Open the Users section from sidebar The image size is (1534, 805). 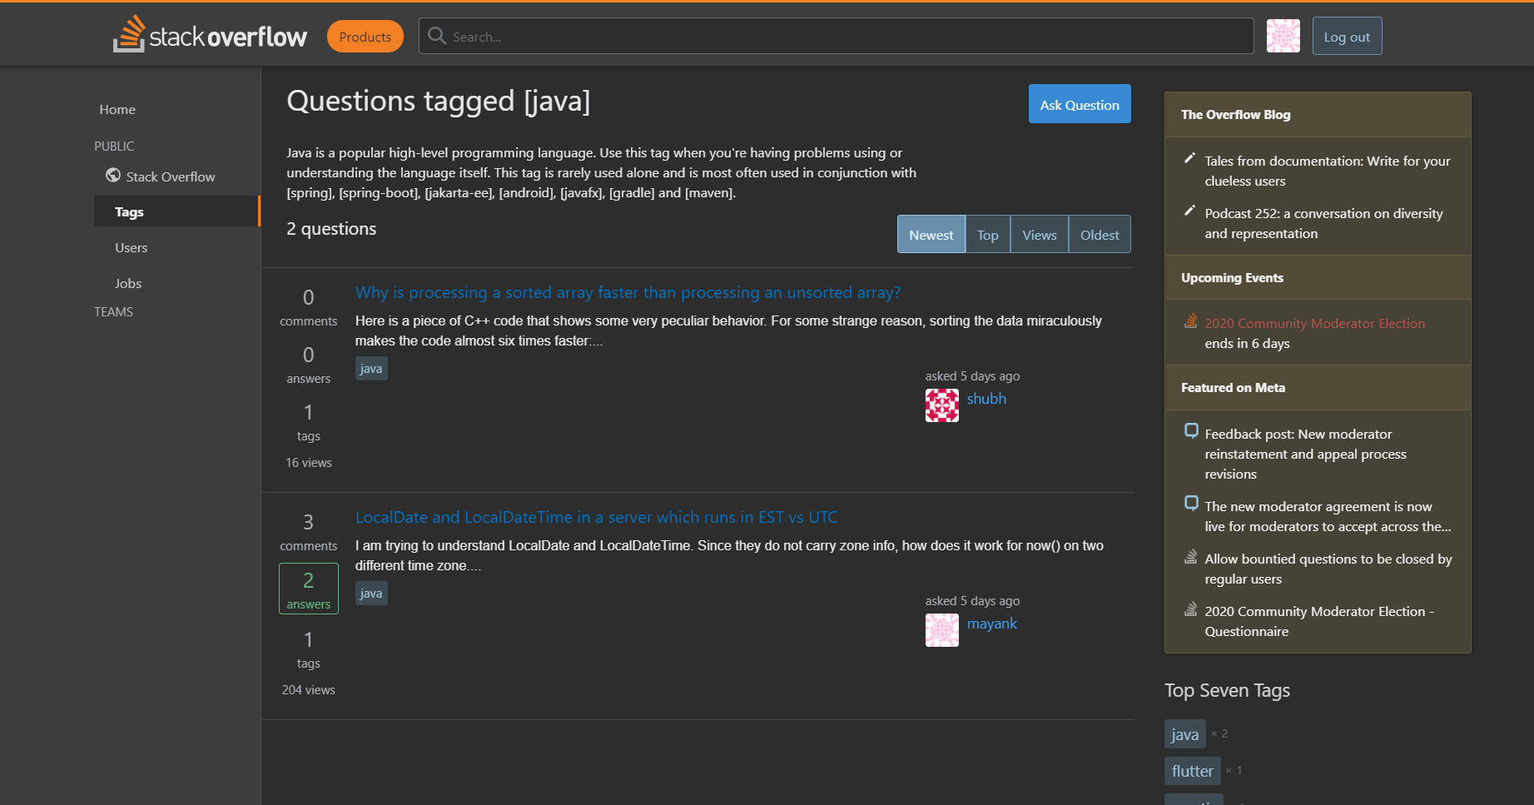pyautogui.click(x=131, y=247)
